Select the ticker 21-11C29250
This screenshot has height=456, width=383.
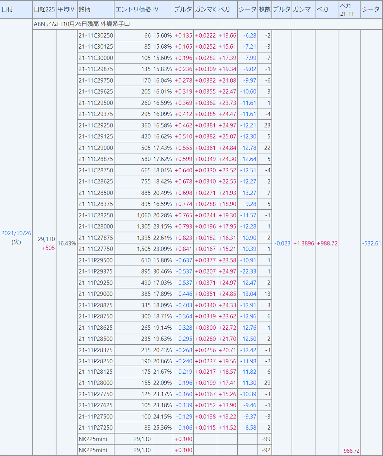[96, 126]
